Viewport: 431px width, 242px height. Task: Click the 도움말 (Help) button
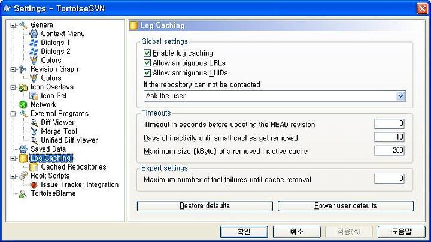tap(402, 232)
